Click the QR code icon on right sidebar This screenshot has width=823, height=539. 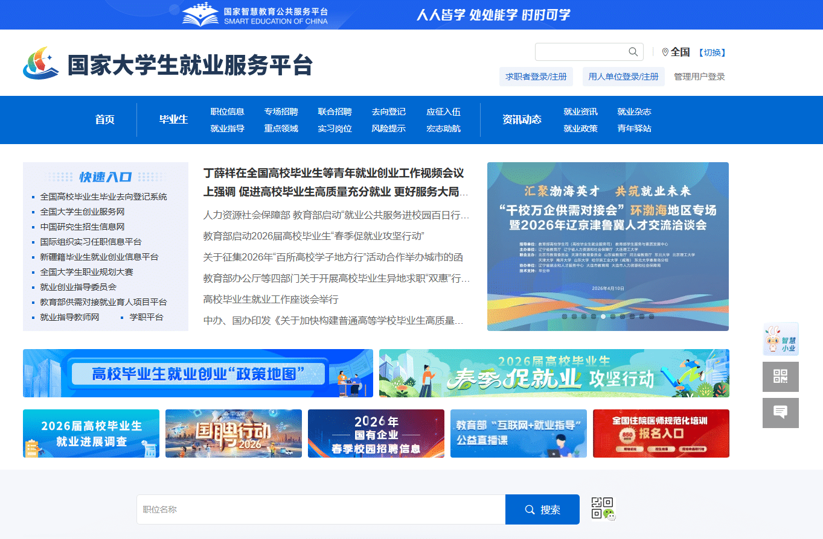(781, 376)
